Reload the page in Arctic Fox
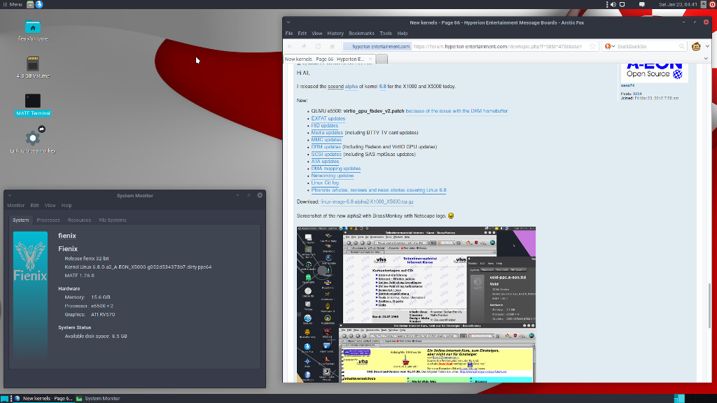 [x=319, y=47]
